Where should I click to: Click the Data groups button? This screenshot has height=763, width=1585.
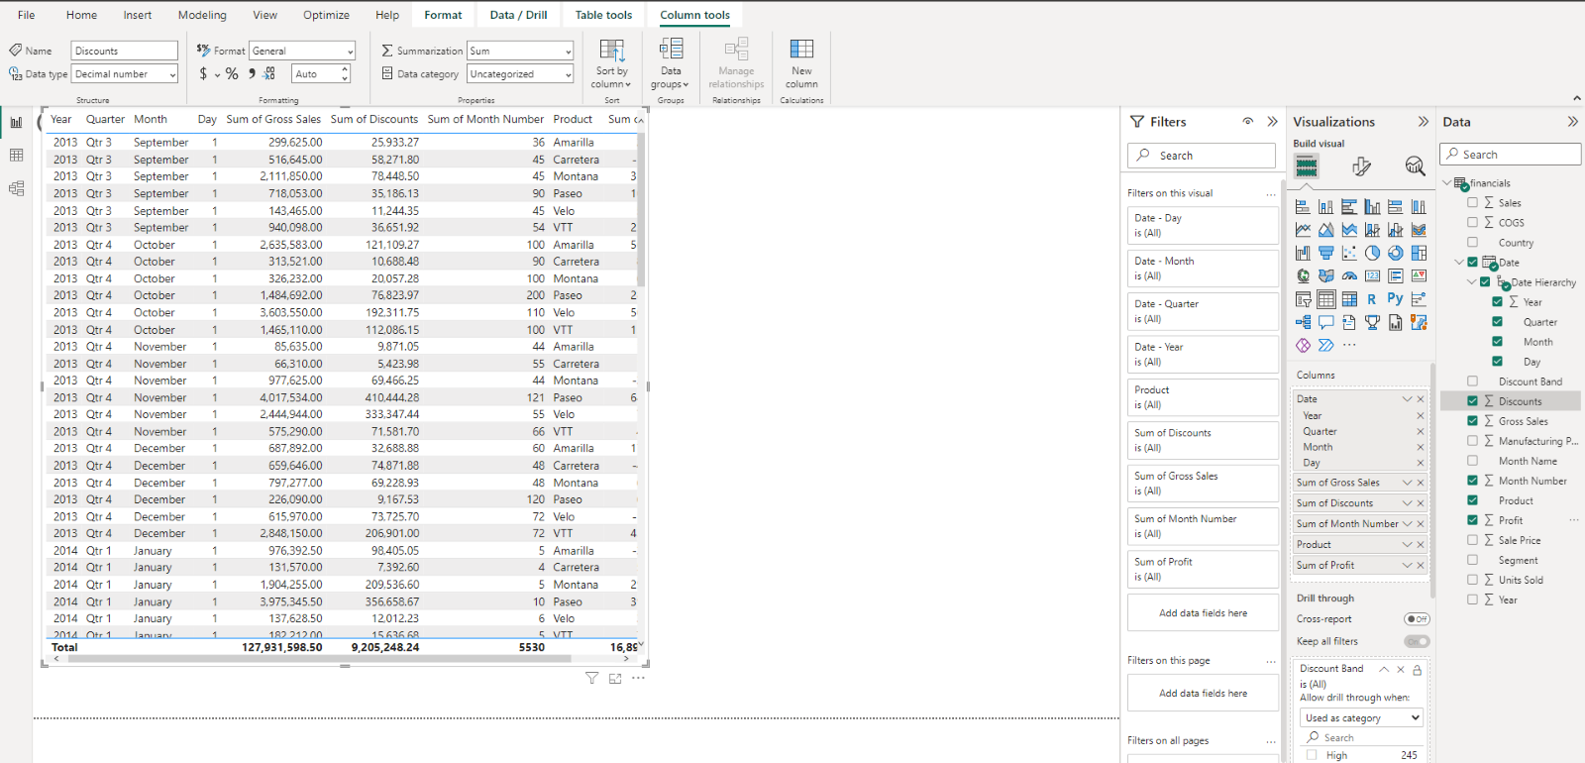671,64
